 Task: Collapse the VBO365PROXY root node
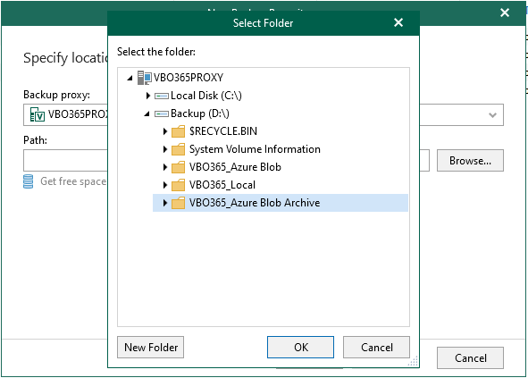130,78
